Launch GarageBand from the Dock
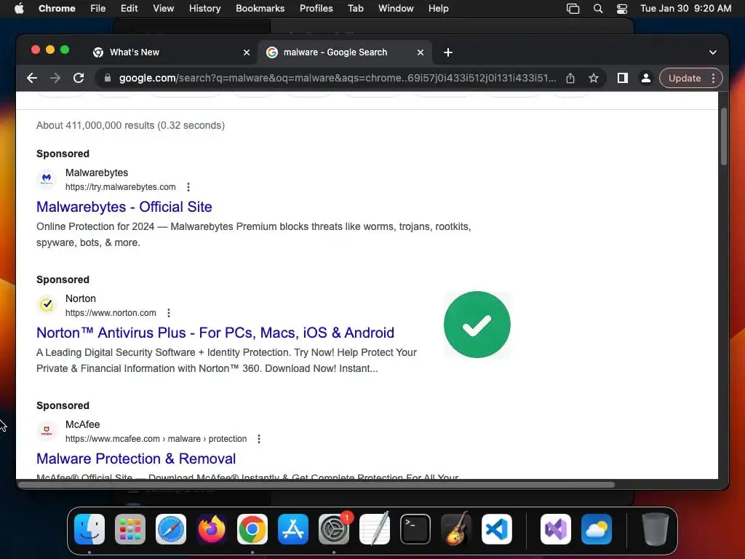This screenshot has height=559, width=745. click(456, 529)
